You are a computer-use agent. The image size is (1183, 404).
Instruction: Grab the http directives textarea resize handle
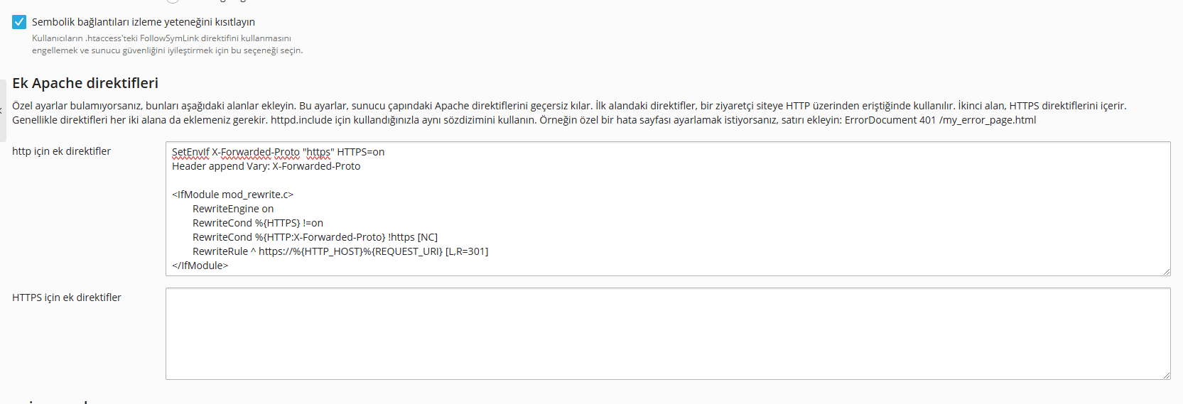pos(1166,271)
